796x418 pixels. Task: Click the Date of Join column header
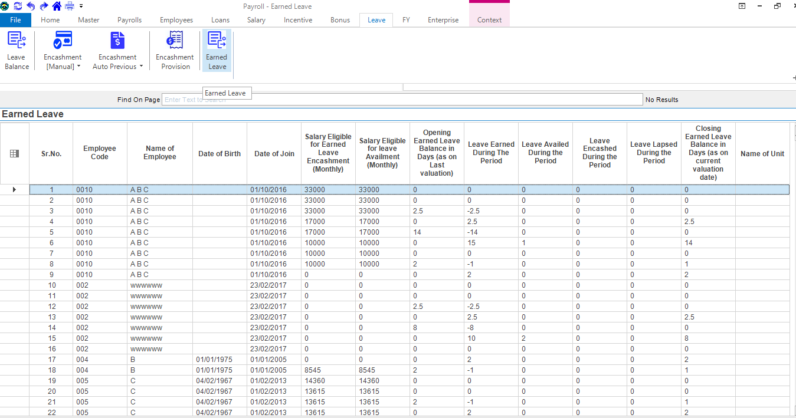click(x=274, y=153)
